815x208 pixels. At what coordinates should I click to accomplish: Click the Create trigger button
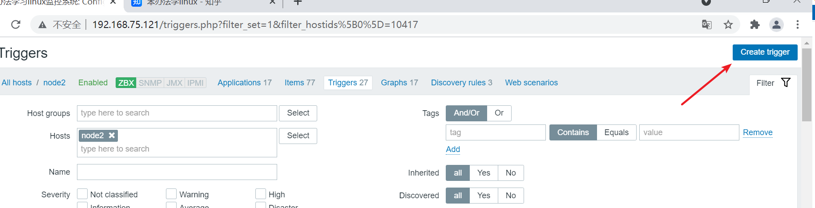[765, 52]
